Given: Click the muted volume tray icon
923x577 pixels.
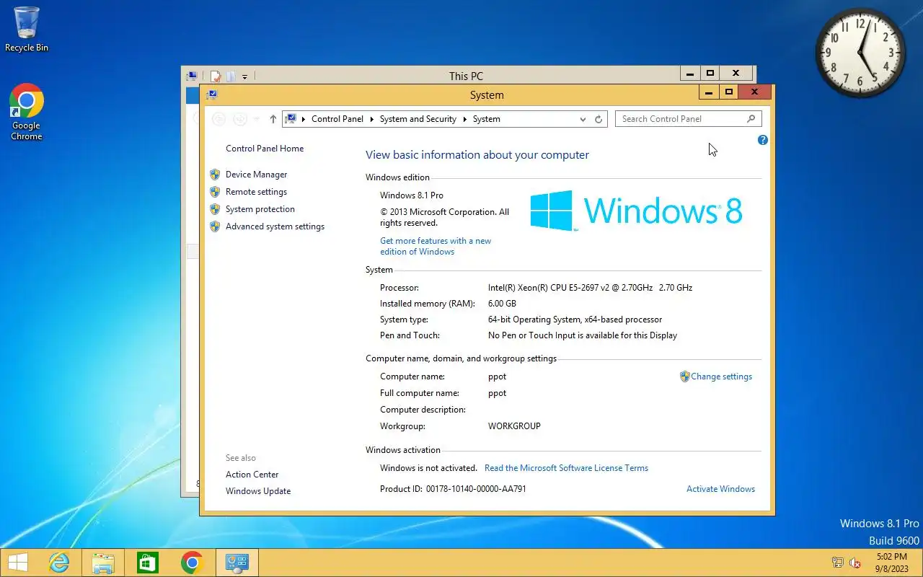Looking at the screenshot, I should click(856, 563).
